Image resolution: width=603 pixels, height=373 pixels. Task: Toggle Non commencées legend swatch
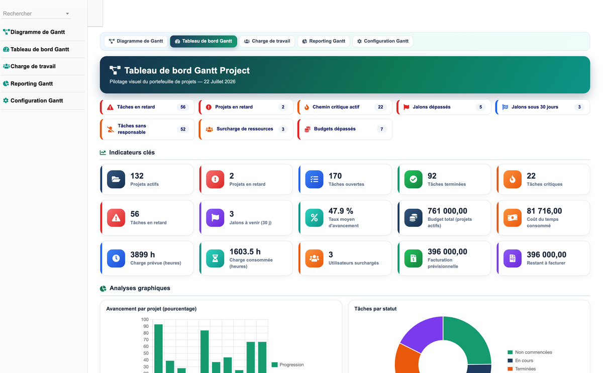click(x=510, y=352)
